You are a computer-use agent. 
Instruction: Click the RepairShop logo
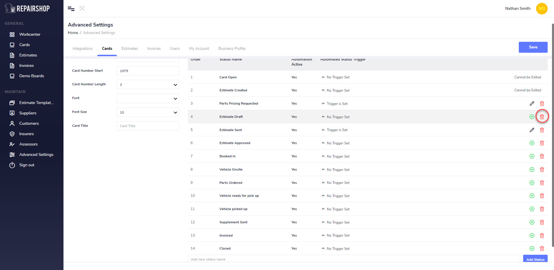pyautogui.click(x=27, y=8)
